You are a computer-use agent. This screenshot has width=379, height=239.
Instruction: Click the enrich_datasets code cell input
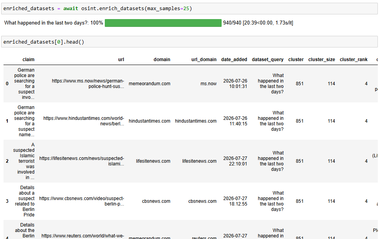[189, 9]
